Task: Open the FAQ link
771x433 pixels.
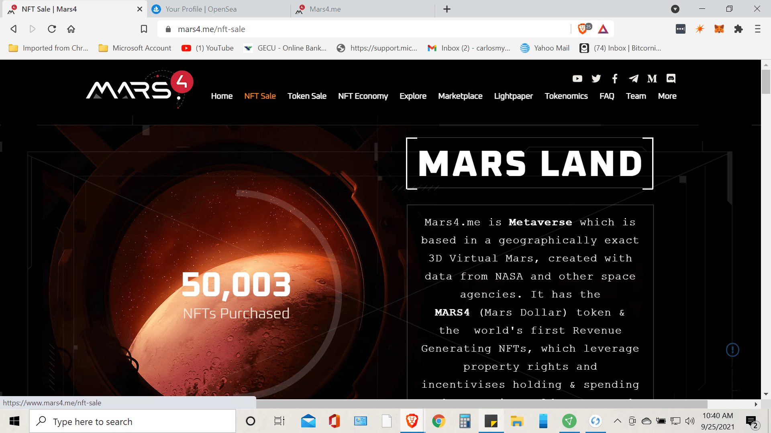Action: click(x=607, y=96)
